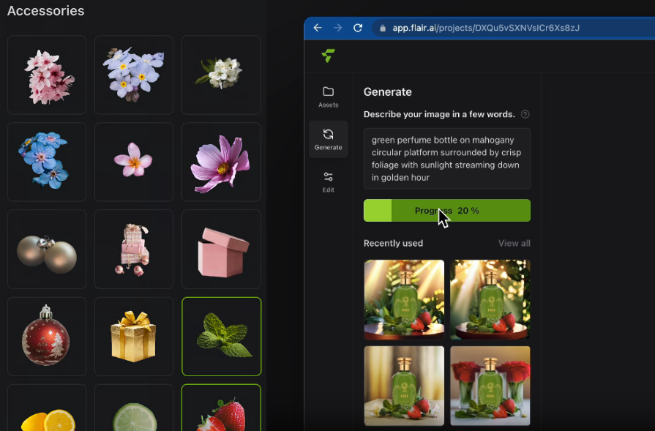Image resolution: width=655 pixels, height=431 pixels.
Task: Add the lime slice accessory
Action: coord(134,408)
